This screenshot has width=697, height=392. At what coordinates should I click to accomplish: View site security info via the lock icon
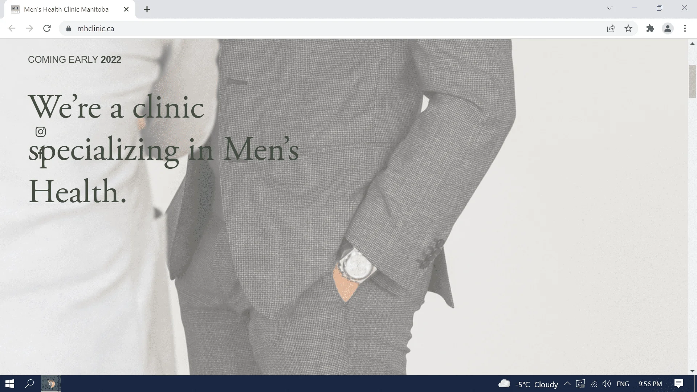[69, 29]
